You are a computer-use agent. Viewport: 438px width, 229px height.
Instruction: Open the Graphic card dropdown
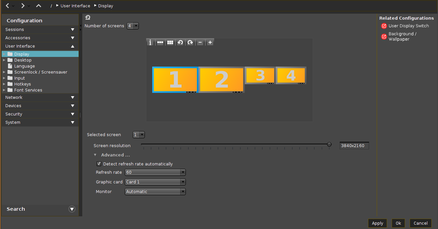point(155,182)
